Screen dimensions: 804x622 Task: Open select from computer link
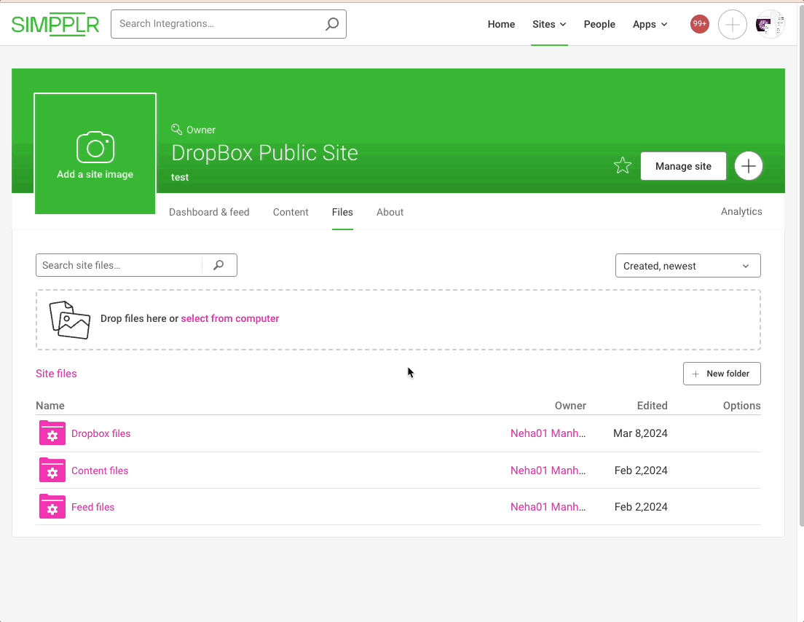coord(230,318)
